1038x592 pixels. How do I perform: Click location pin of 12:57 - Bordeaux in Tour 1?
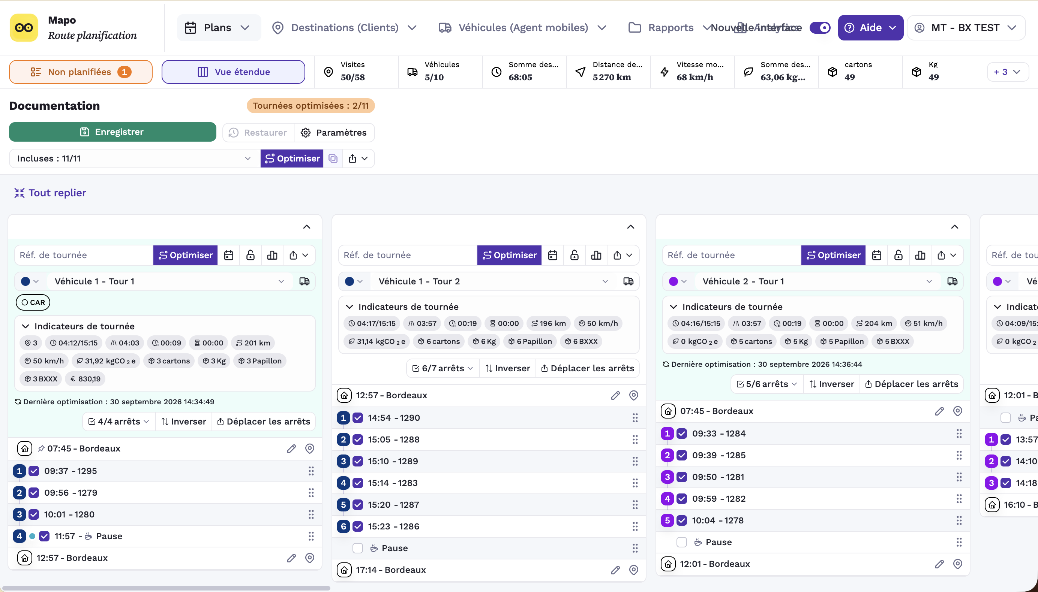310,558
